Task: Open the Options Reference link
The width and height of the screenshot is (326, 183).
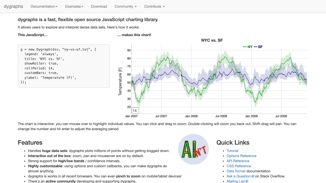Action: click(242, 156)
